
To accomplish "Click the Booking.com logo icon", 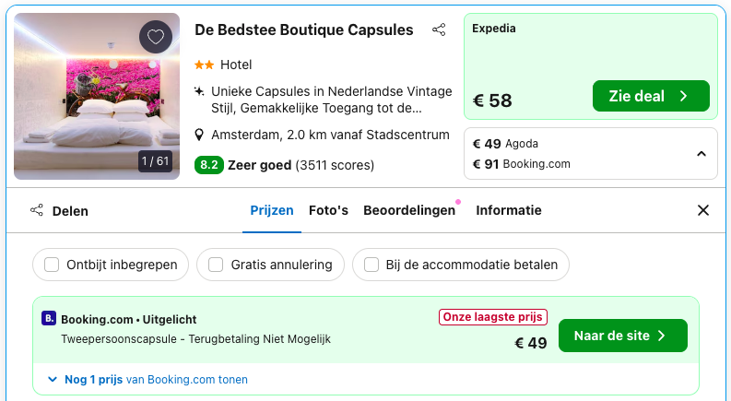I will click(49, 319).
